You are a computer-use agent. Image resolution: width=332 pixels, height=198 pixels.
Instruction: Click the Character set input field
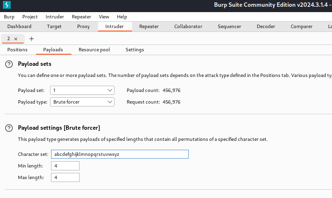coord(120,154)
